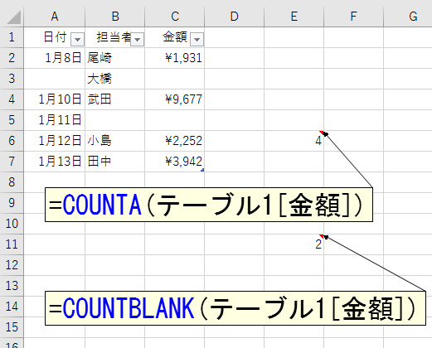Select column F header
The width and height of the screenshot is (432, 348).
[x=353, y=17]
